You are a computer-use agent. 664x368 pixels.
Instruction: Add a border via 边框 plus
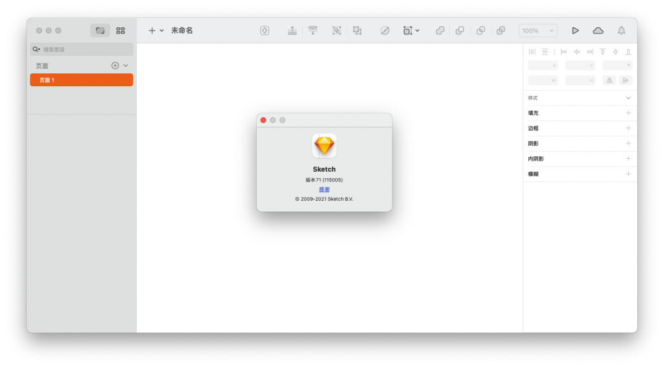click(628, 128)
